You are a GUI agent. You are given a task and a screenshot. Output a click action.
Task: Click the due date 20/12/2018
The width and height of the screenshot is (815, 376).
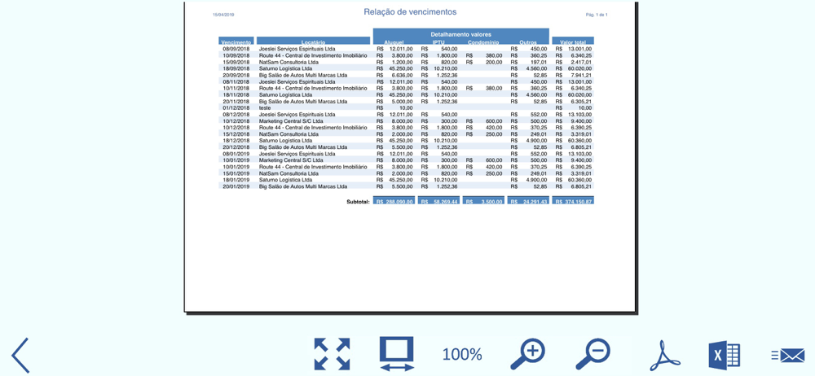coord(236,147)
